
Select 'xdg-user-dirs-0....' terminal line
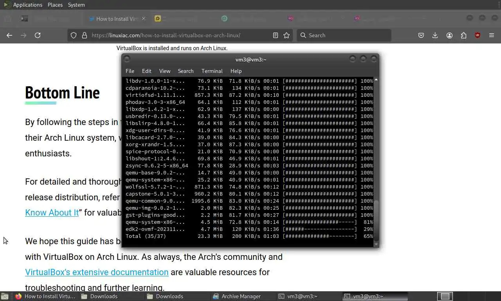pyautogui.click(x=249, y=131)
